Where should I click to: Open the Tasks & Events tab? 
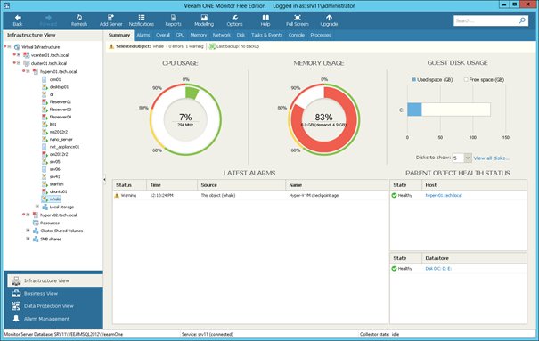266,35
